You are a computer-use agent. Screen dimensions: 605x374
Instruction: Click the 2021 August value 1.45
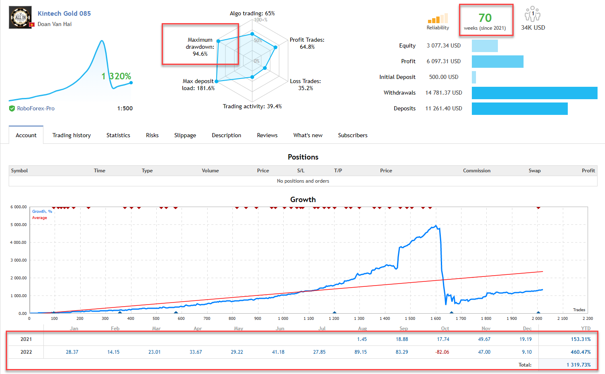[362, 339]
